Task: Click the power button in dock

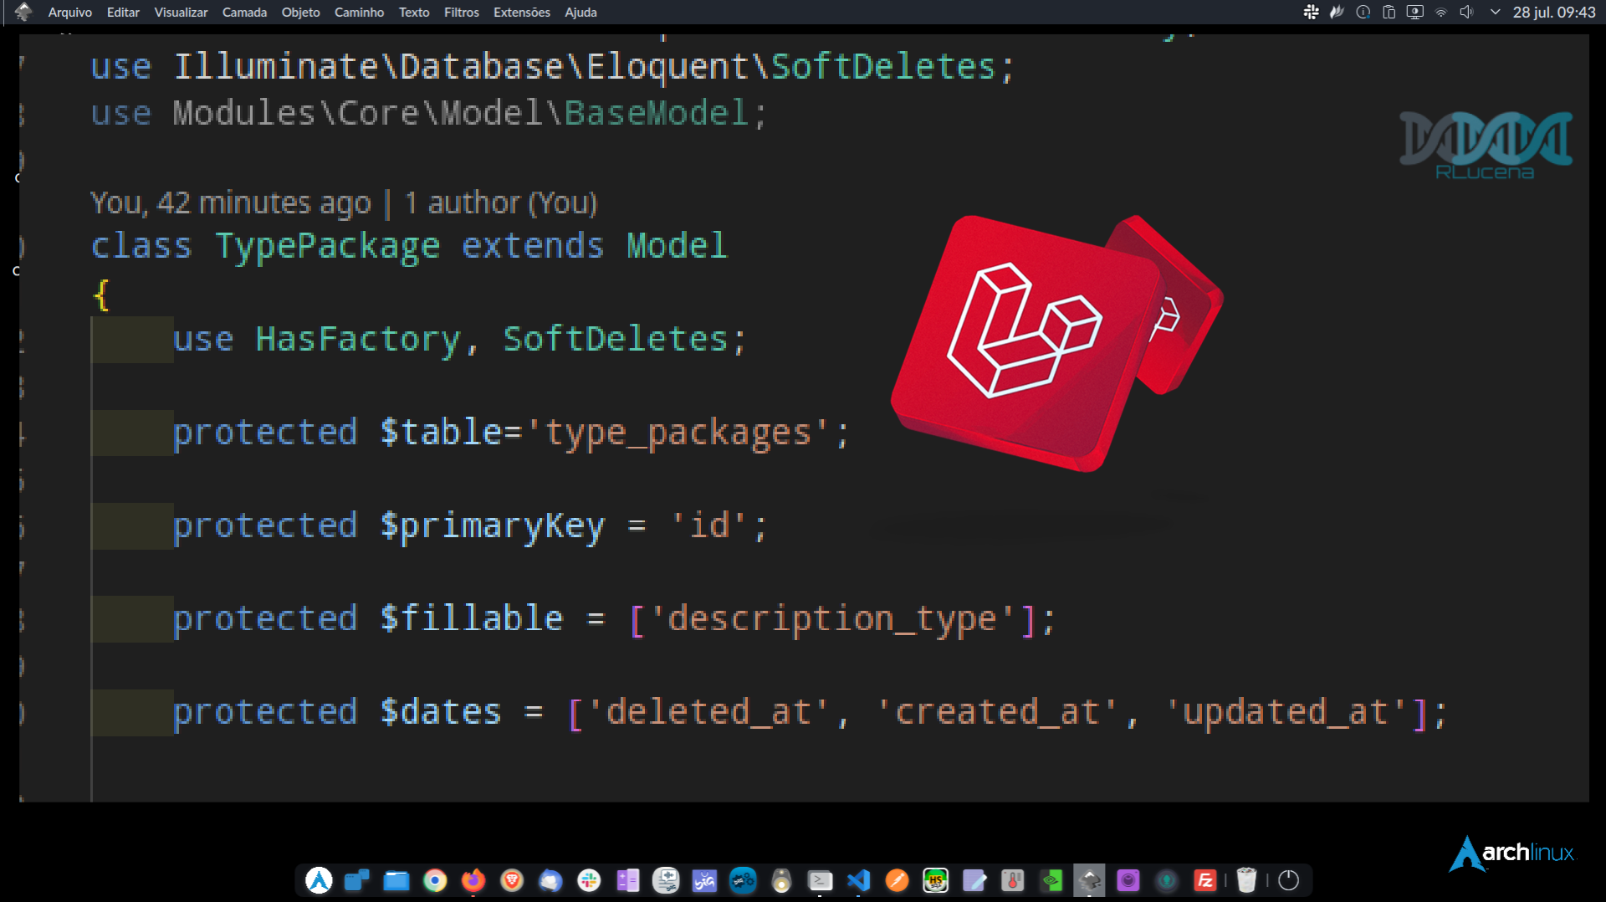Action: click(1288, 880)
